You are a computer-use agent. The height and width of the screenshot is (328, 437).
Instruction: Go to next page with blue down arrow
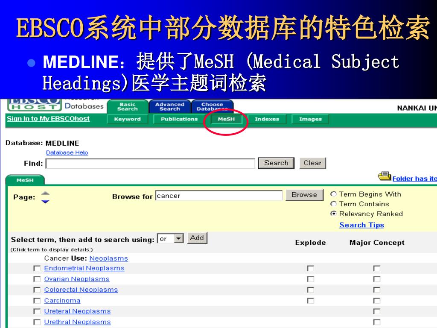(x=45, y=202)
